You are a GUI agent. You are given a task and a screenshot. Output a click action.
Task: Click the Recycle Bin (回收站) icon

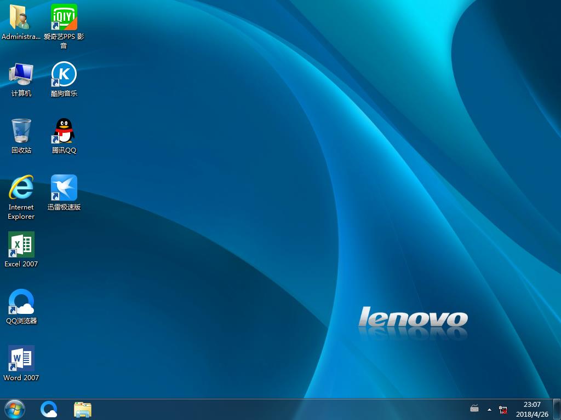tap(21, 131)
